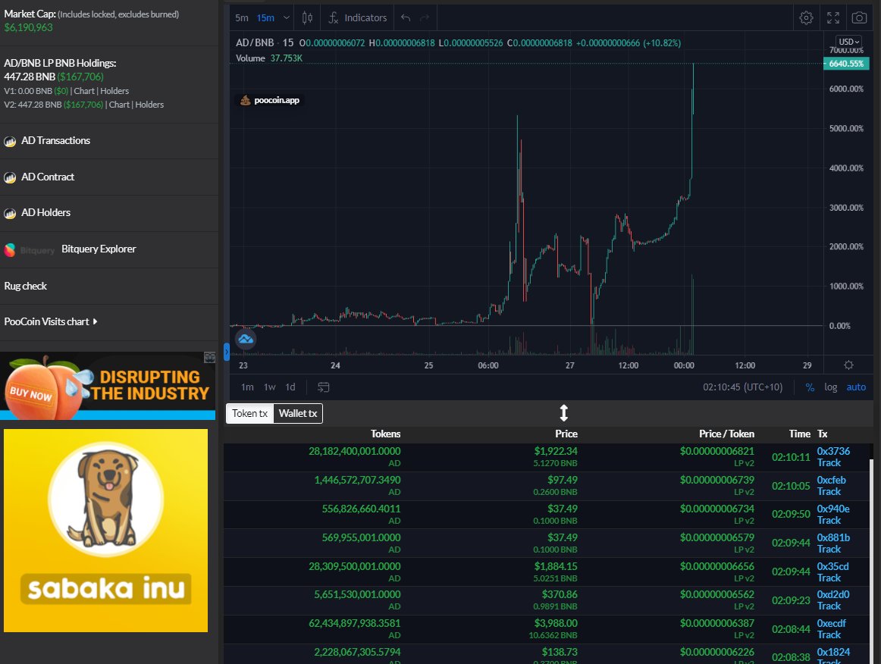This screenshot has height=664, width=881.
Task: Set chart range to 1w
Action: (x=270, y=387)
